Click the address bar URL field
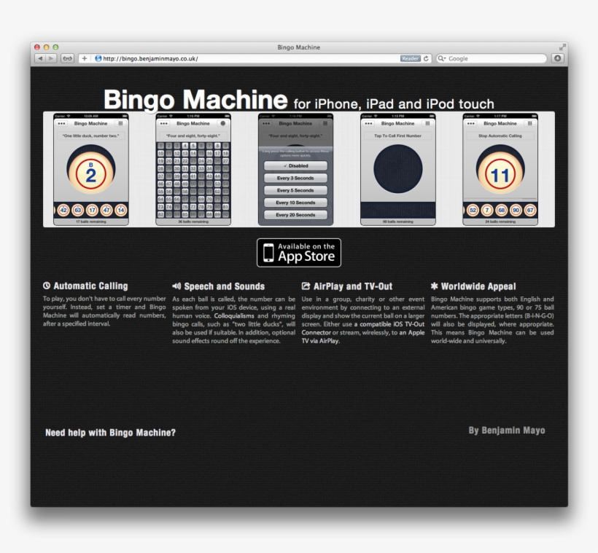The image size is (598, 553). tap(255, 58)
